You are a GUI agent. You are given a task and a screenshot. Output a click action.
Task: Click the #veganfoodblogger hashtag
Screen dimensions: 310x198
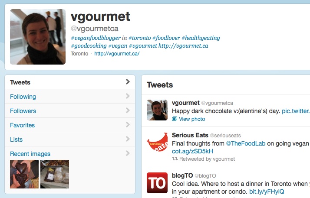click(x=96, y=38)
